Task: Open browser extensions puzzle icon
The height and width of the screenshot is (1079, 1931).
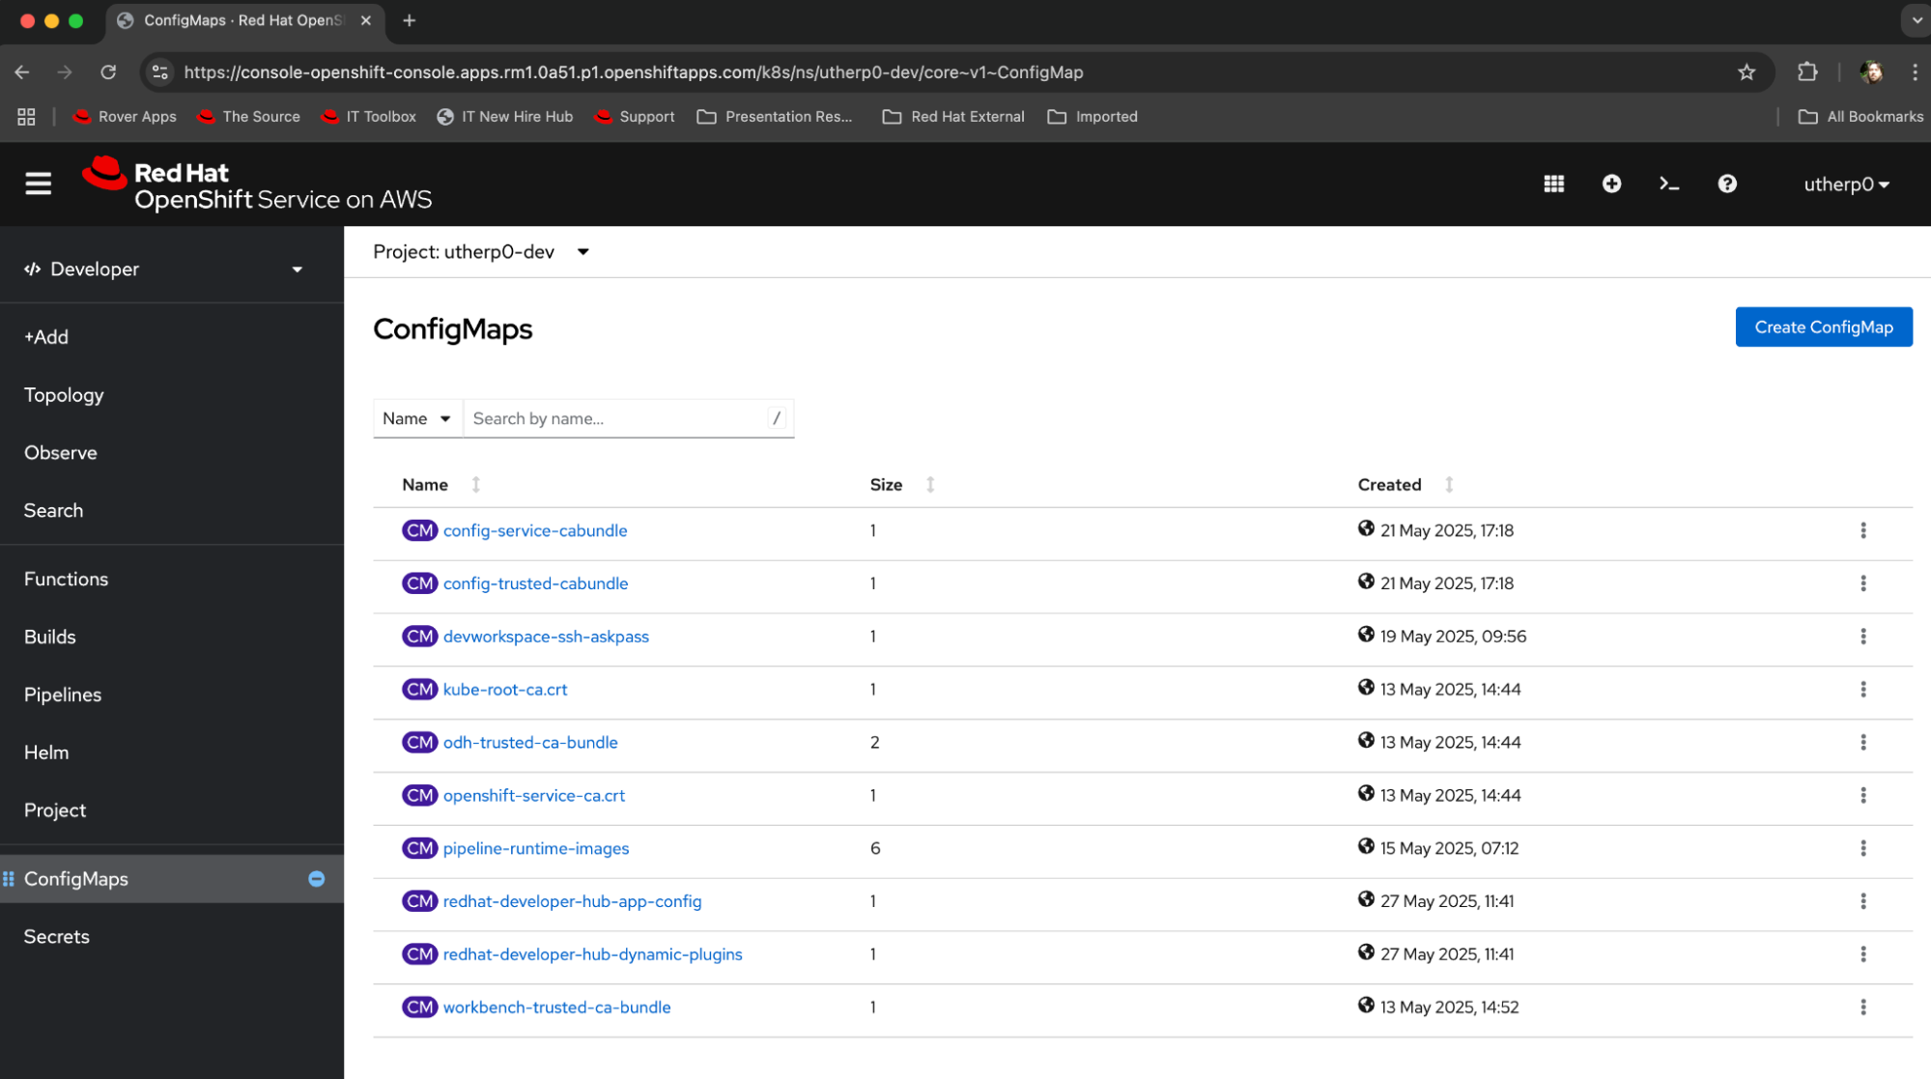Action: point(1806,72)
